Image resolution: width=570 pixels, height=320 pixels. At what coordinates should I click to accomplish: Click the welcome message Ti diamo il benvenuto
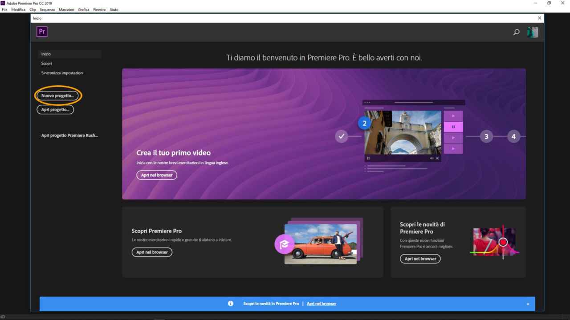tap(324, 58)
